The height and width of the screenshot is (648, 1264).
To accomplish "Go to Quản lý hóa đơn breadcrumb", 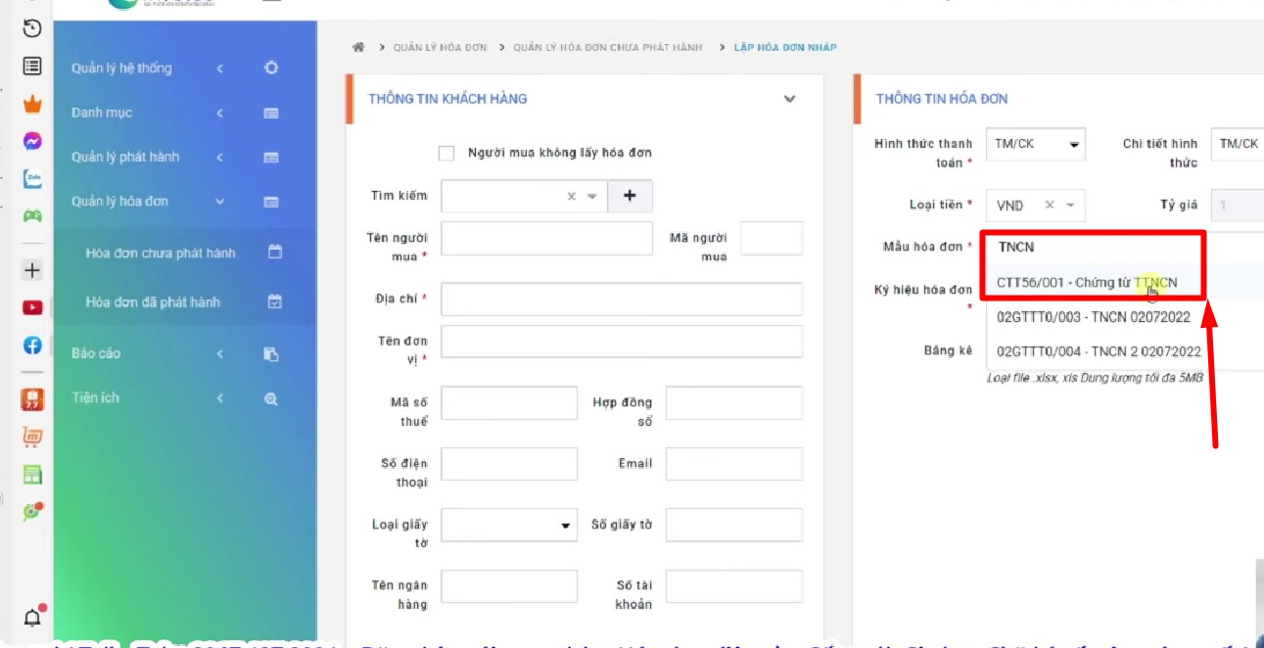I will point(441,47).
